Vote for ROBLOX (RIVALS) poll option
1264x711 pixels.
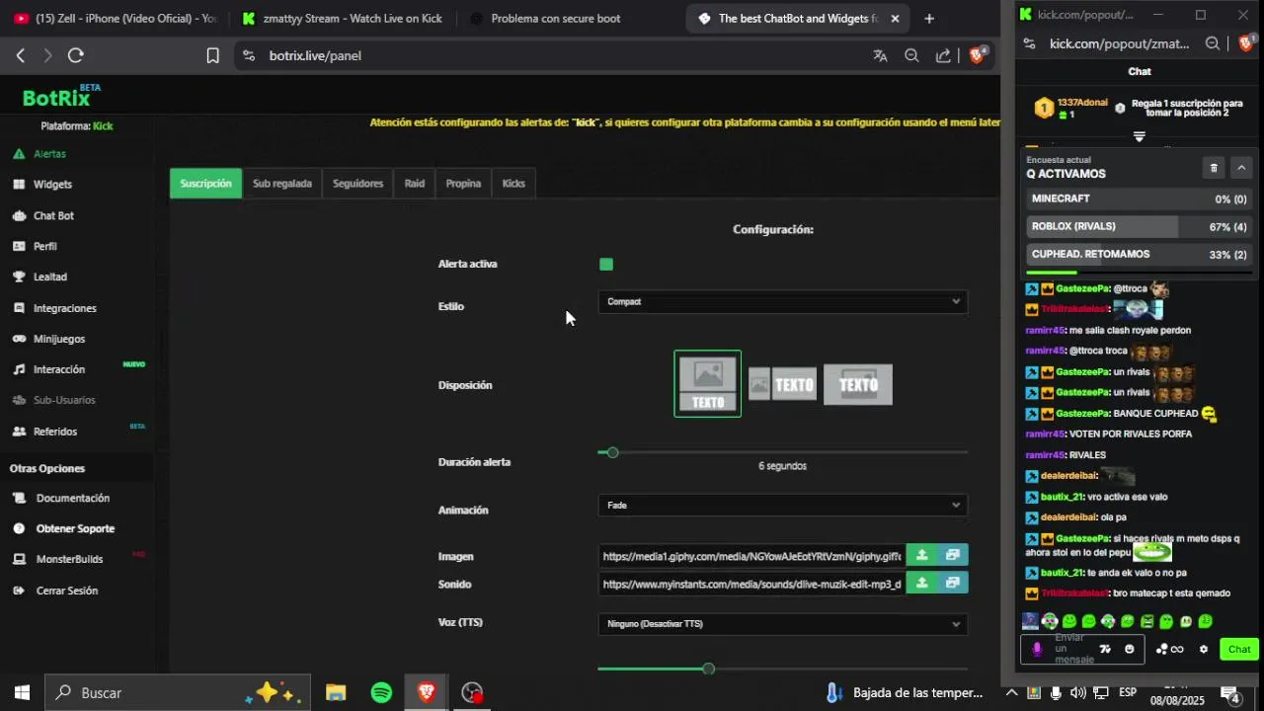point(1140,227)
